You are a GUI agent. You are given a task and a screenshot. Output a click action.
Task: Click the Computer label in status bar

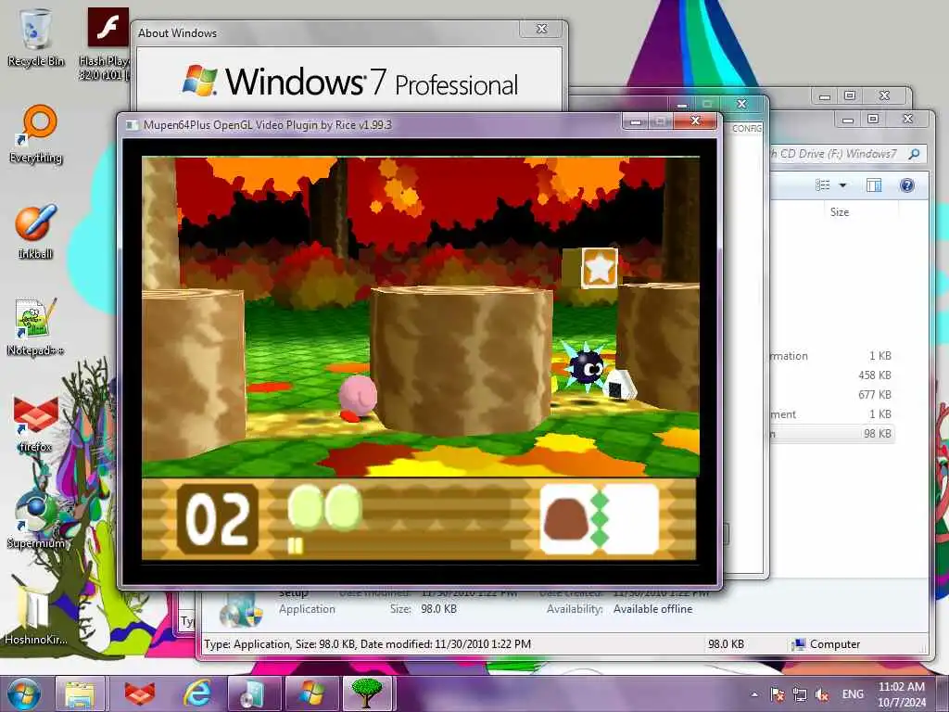835,644
